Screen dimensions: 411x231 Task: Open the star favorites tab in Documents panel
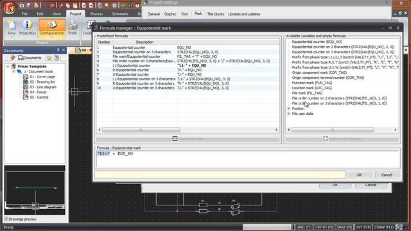tap(49, 58)
